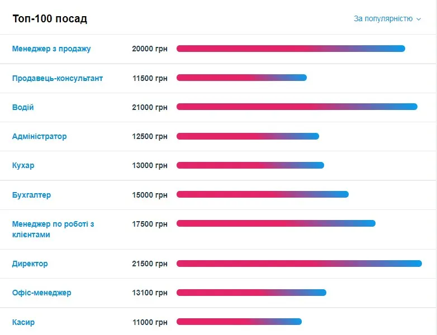Go to the "Бухгалтер" position page
This screenshot has width=437, height=335.
tap(31, 195)
